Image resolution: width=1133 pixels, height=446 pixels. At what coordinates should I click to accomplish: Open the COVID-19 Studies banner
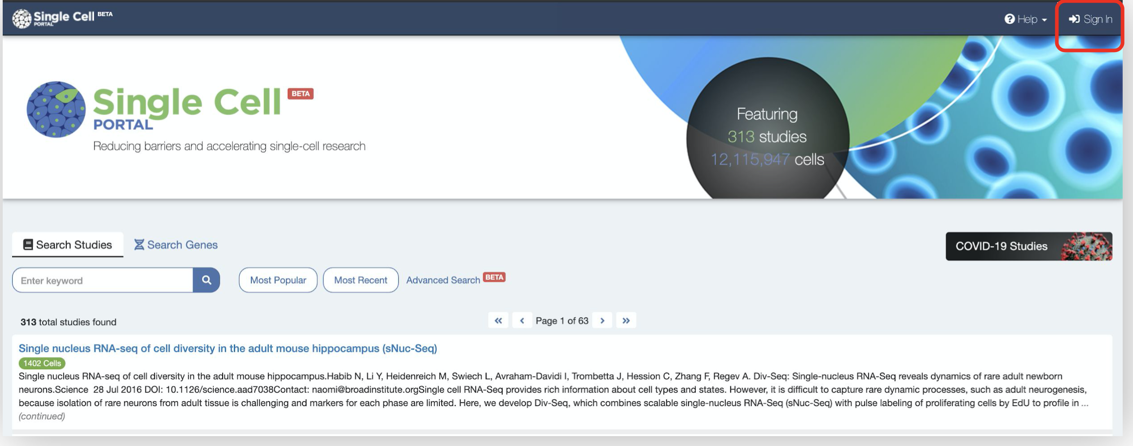pos(1029,246)
